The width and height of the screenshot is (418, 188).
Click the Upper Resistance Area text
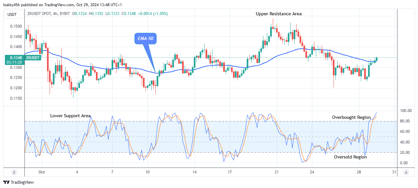pos(279,14)
